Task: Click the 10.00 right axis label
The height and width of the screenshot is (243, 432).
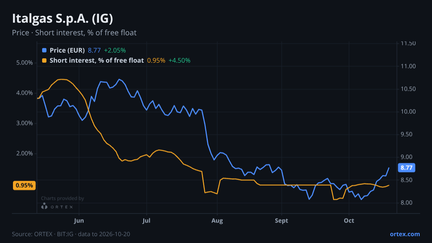Action: coord(408,112)
